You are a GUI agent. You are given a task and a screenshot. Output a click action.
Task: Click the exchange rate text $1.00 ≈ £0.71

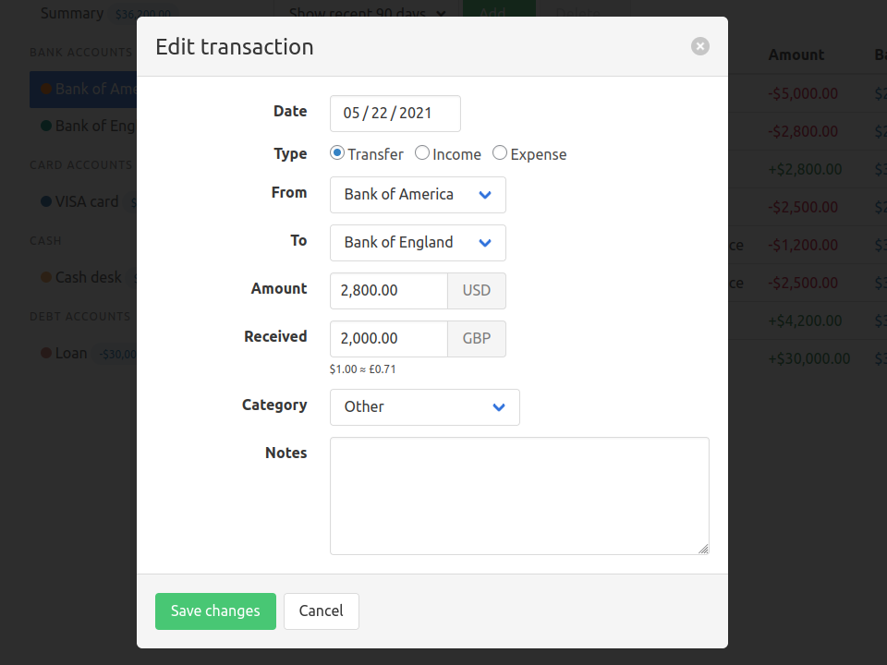point(362,369)
